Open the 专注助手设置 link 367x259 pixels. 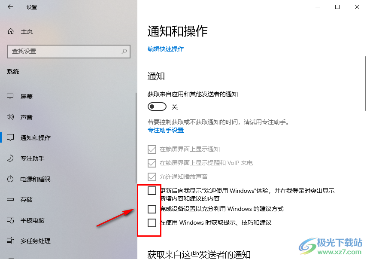click(x=166, y=130)
